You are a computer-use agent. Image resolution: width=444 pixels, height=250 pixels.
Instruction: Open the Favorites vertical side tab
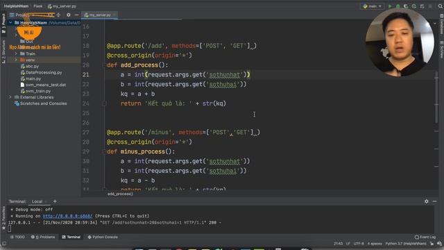pos(3,217)
